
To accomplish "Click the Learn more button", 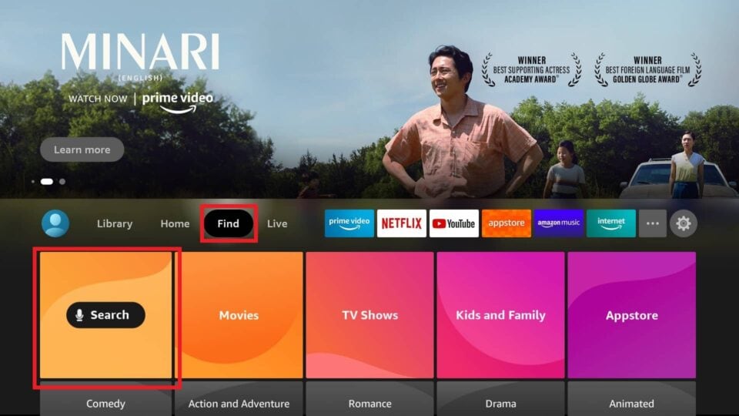I will pyautogui.click(x=82, y=149).
